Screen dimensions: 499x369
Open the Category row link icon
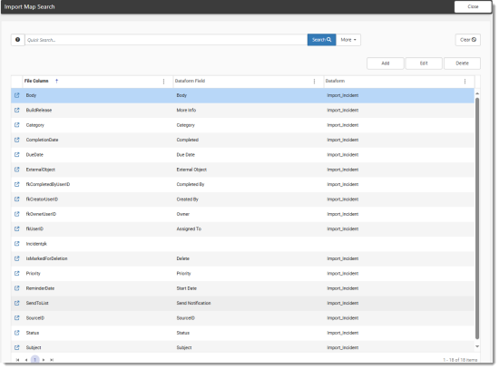tap(17, 125)
